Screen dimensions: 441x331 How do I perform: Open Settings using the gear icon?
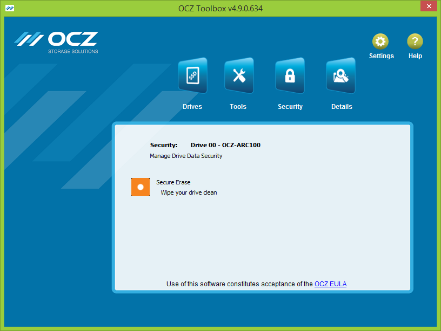click(380, 42)
